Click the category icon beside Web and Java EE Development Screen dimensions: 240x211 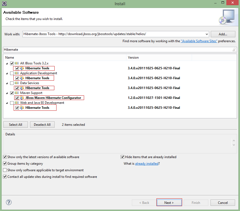pyautogui.click(x=17, y=103)
